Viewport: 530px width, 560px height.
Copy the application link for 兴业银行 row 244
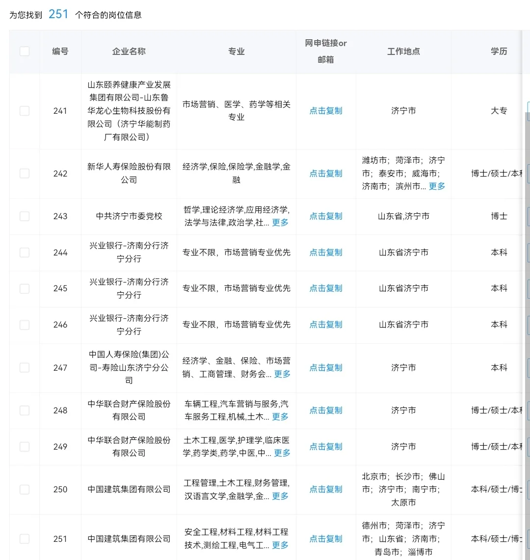click(325, 253)
